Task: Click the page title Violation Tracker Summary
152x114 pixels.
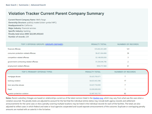Action: pos(56,14)
